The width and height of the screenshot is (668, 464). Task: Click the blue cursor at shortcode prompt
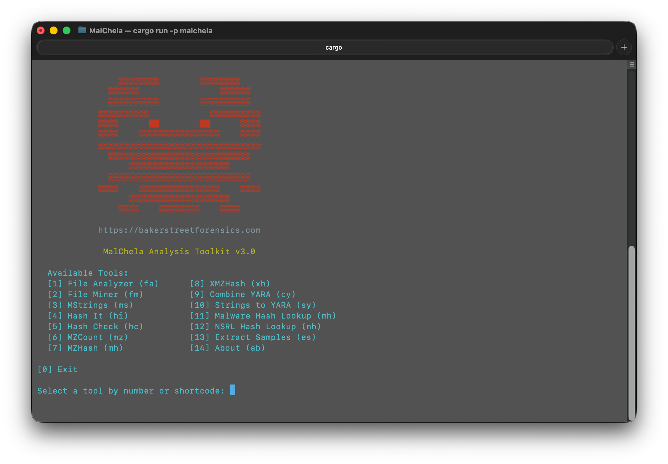pos(233,390)
